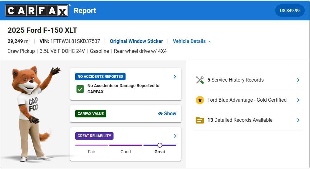This screenshot has width=310, height=169.
Task: Click the gold star certified icon
Action: coord(200,100)
